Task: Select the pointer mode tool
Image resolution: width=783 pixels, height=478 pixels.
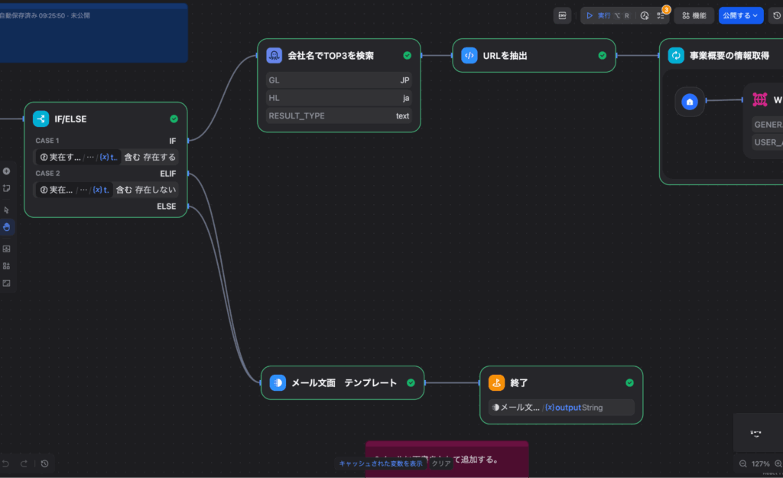Action: [6, 210]
